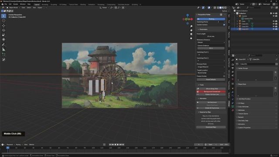This screenshot has height=157, width=279.
Task: Open the Render properties tab
Action: 232,65
